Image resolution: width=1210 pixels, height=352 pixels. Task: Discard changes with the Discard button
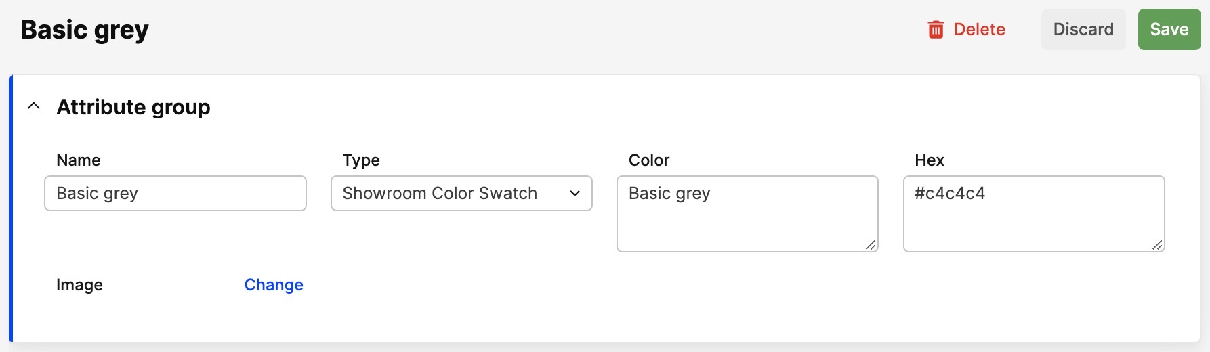pyautogui.click(x=1083, y=29)
